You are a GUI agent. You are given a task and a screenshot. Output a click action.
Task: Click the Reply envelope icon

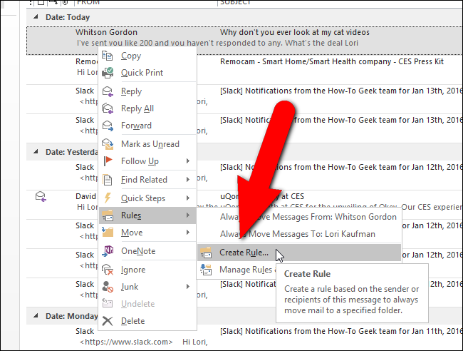coord(108,91)
